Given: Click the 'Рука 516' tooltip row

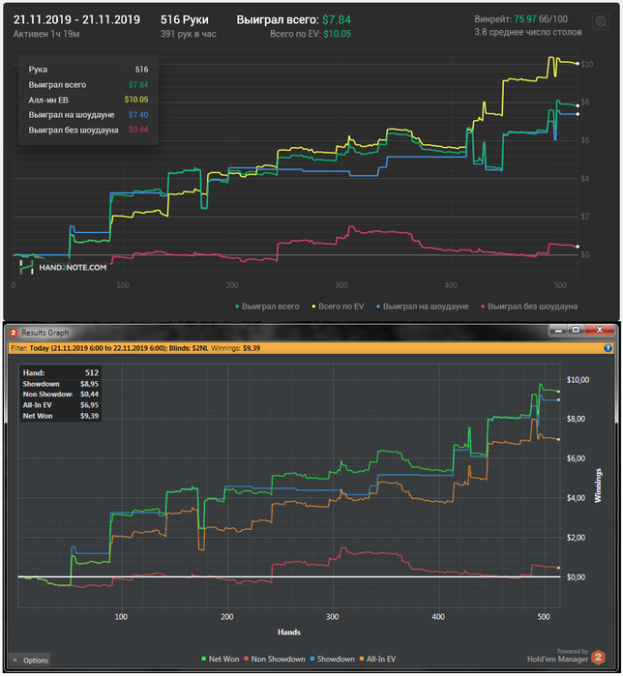Looking at the screenshot, I should [88, 69].
